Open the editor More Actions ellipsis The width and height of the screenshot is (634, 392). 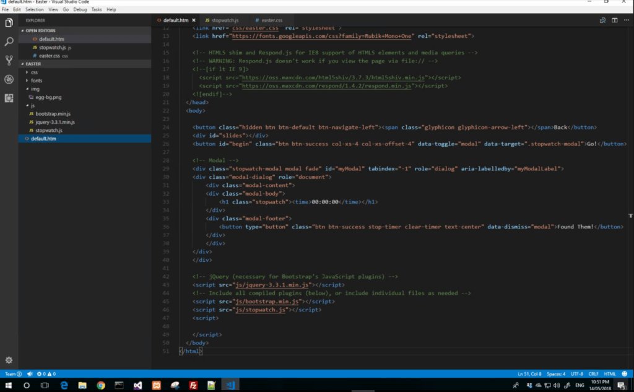[x=627, y=20]
